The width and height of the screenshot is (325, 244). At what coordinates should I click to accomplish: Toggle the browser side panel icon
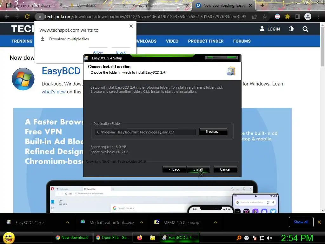point(298,17)
